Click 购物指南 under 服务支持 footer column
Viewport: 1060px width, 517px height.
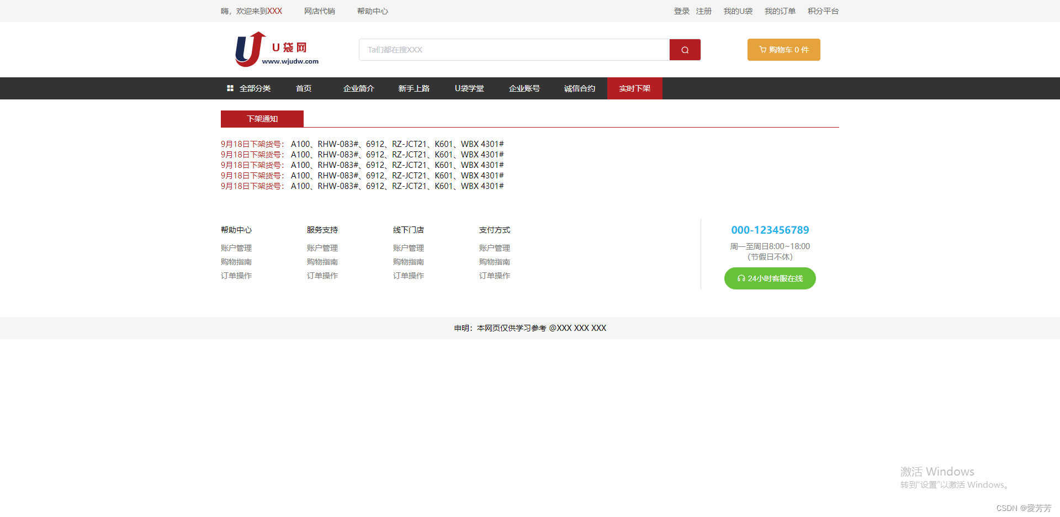click(322, 262)
